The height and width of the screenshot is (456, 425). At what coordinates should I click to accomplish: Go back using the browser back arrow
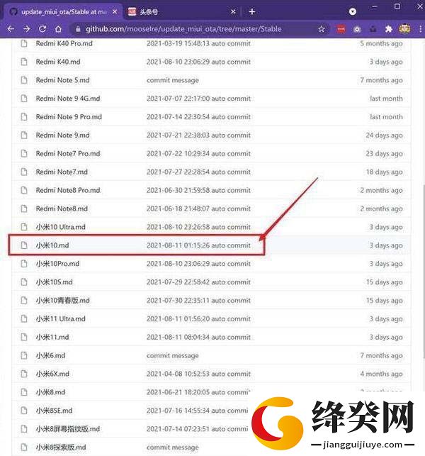pos(11,29)
